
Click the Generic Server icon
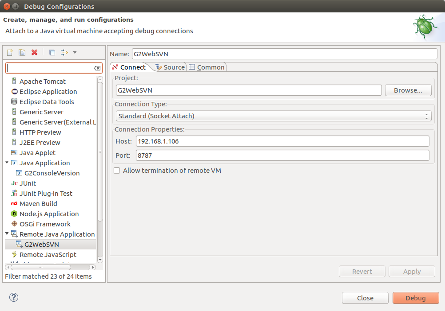click(14, 112)
